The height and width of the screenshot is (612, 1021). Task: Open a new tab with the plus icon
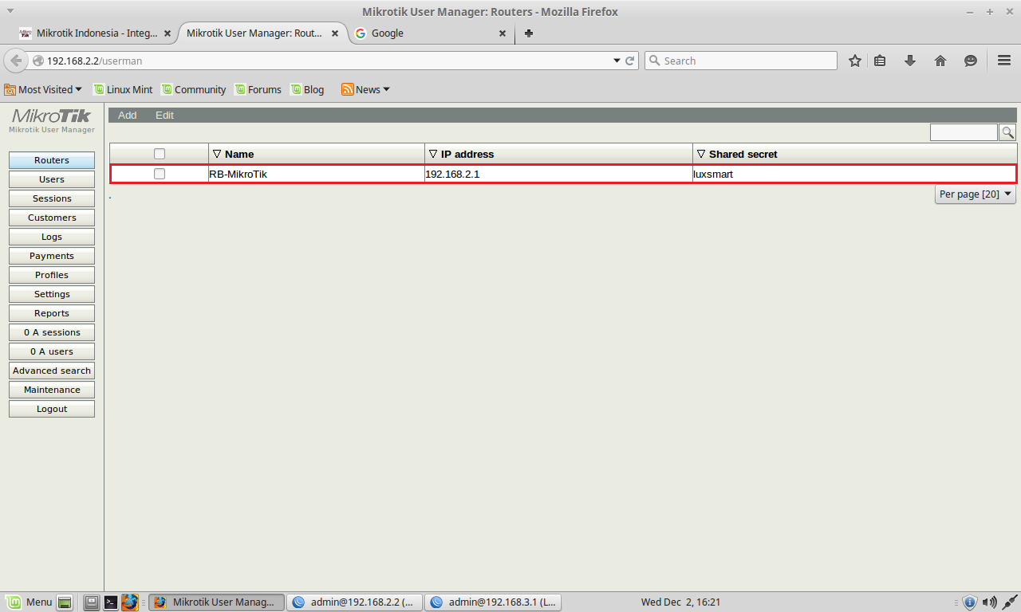tap(529, 33)
